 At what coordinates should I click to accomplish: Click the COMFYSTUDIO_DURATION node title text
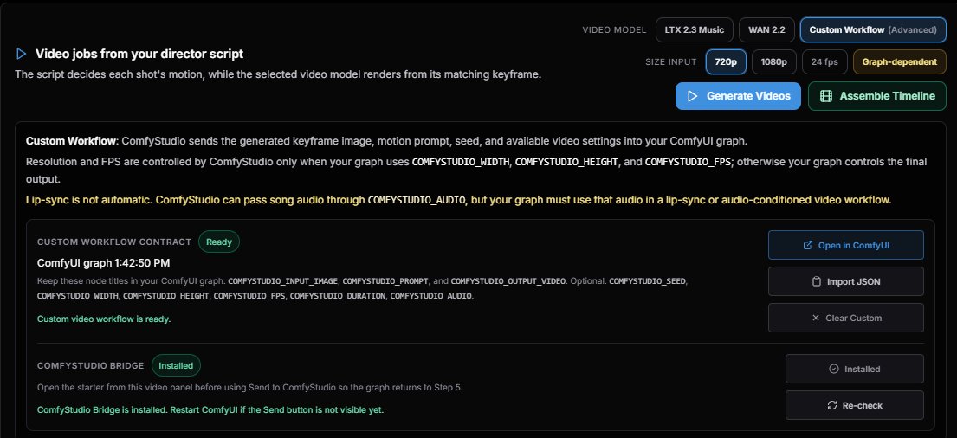click(338, 296)
